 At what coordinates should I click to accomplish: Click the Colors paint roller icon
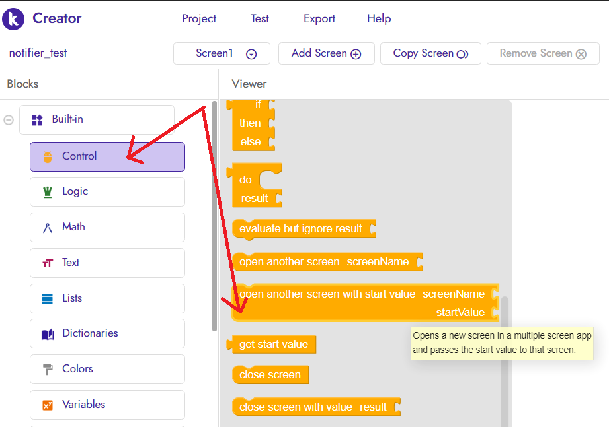[x=47, y=369]
